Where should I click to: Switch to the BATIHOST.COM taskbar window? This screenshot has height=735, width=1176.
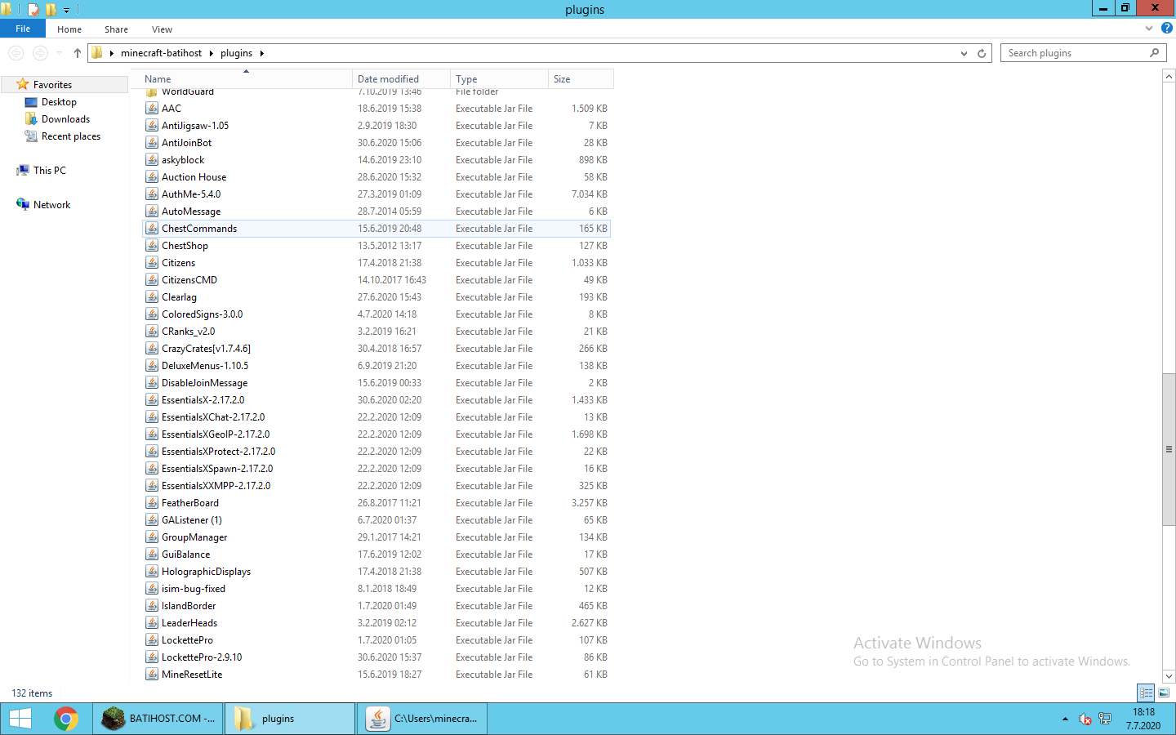[158, 719]
